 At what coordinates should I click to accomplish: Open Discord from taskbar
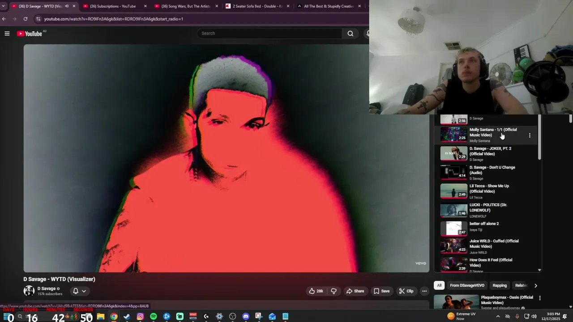coord(246,317)
